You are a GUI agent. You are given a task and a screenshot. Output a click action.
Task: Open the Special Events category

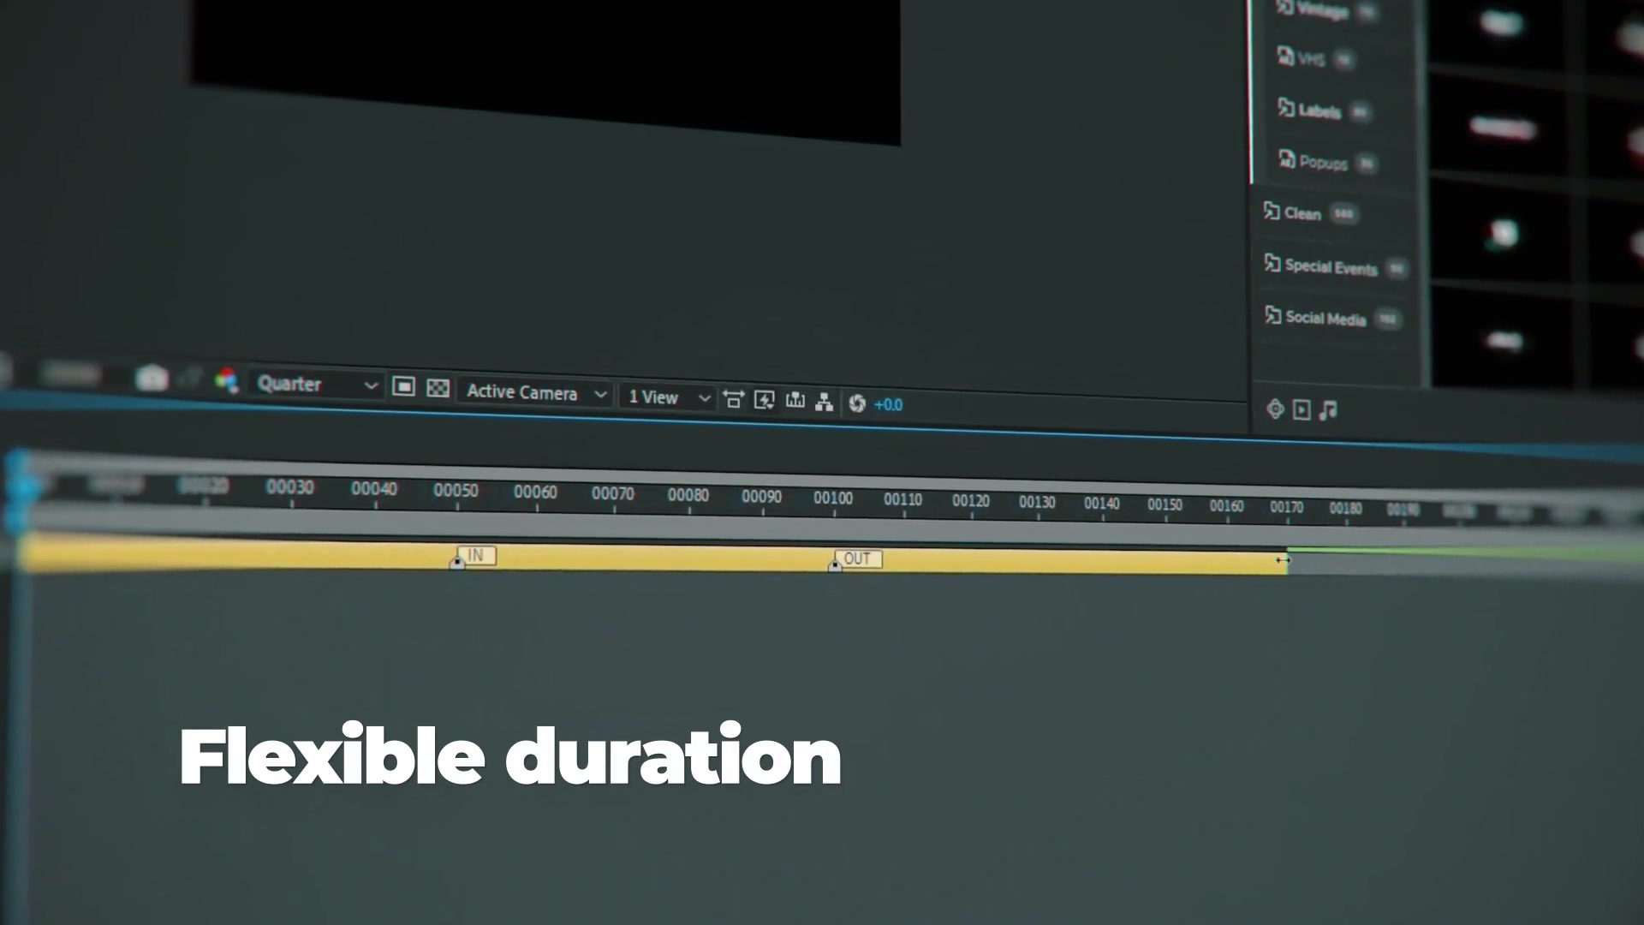click(1330, 268)
